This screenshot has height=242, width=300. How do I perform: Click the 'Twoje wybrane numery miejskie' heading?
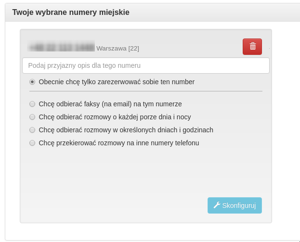(71, 12)
